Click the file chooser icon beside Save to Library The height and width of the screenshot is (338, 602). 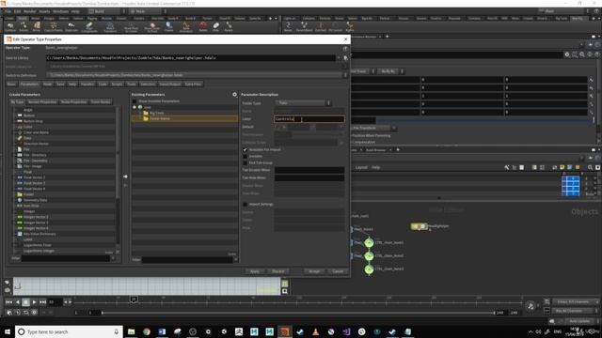point(345,58)
